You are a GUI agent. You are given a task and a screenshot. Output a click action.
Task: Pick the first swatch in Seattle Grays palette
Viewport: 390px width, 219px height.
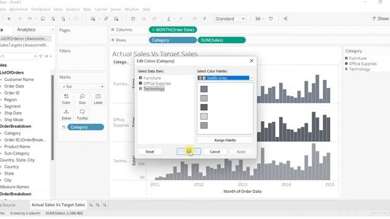point(204,89)
